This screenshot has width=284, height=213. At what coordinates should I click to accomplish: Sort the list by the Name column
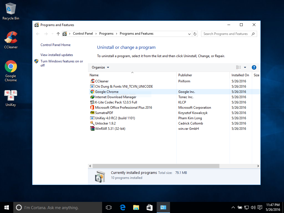tap(132, 75)
